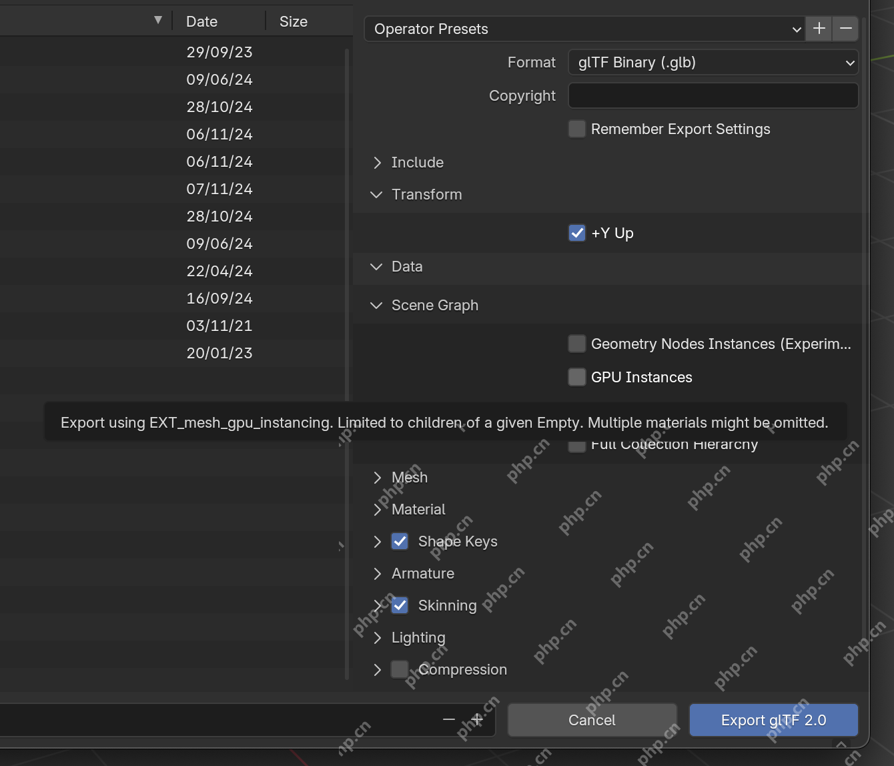Click the Copyright text field
The image size is (894, 766).
(713, 95)
